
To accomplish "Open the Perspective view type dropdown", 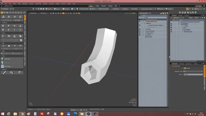I will pyautogui.click(x=33, y=13).
